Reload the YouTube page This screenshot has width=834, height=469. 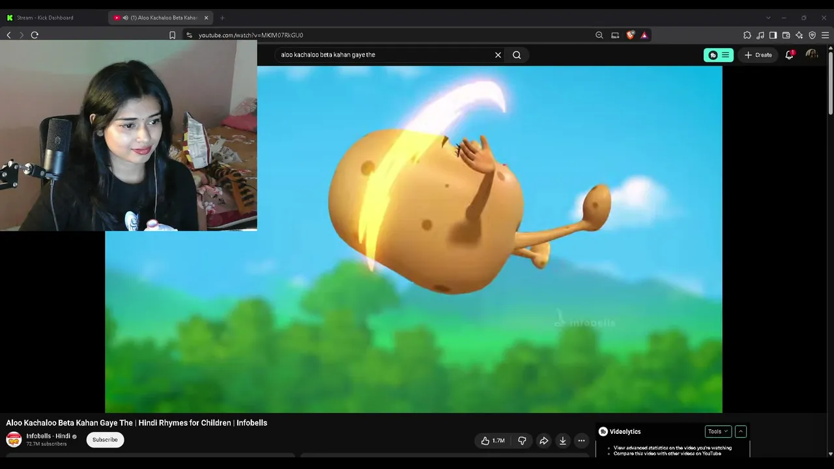[35, 35]
